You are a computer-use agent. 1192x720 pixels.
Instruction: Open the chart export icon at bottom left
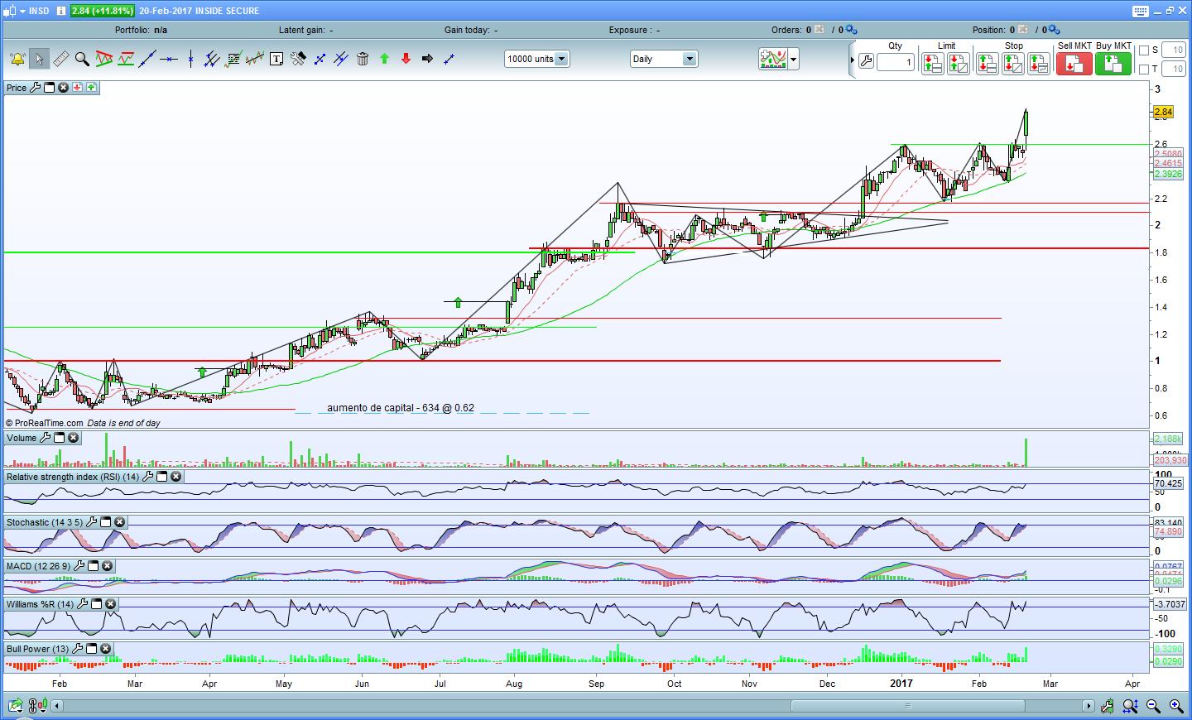pos(16,706)
